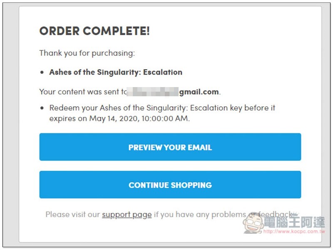Select the CONTINUE SHOPPING button
This screenshot has width=333, height=250.
coord(170,185)
